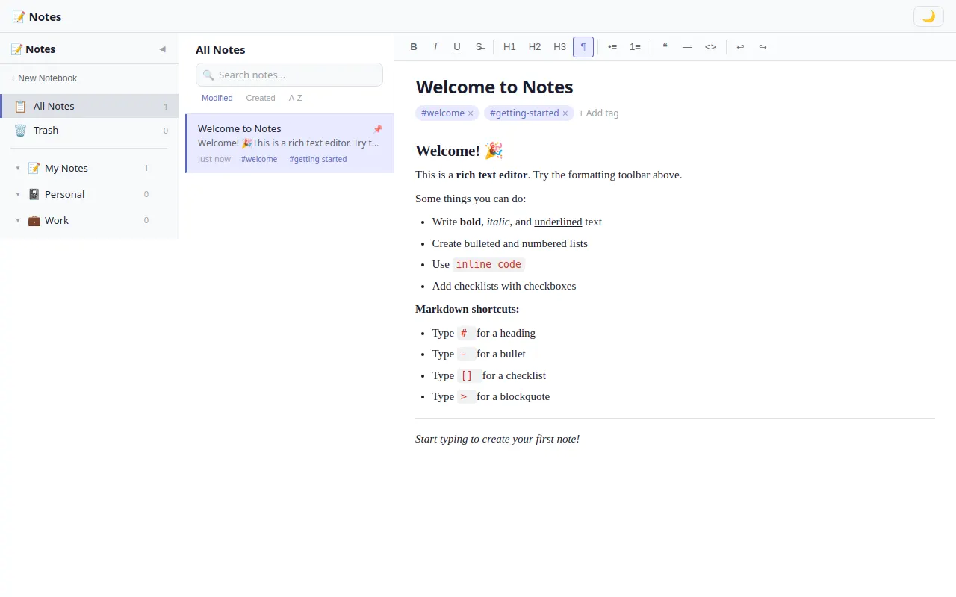Insert a horizontal rule divider
Viewport: 956px width, 597px height.
point(687,47)
